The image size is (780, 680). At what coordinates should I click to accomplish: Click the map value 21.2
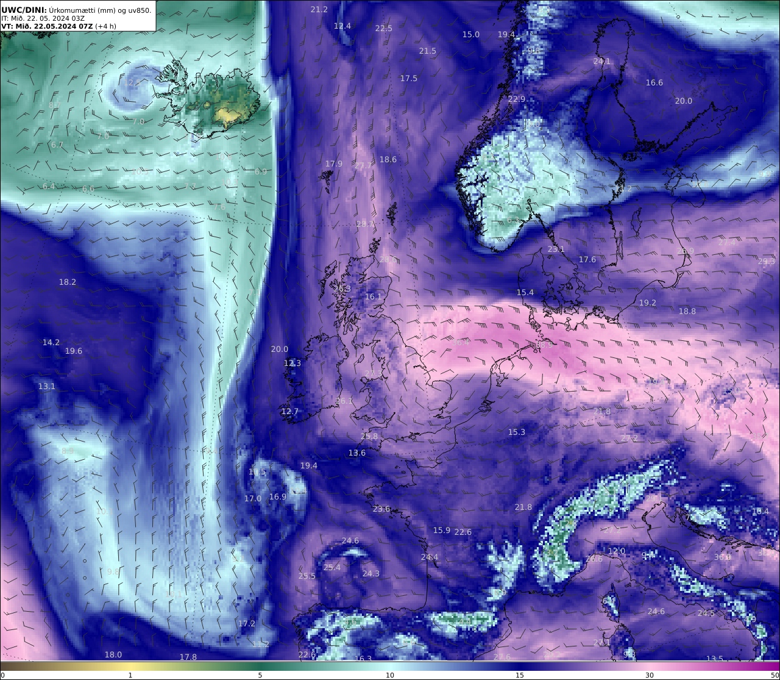click(x=319, y=9)
